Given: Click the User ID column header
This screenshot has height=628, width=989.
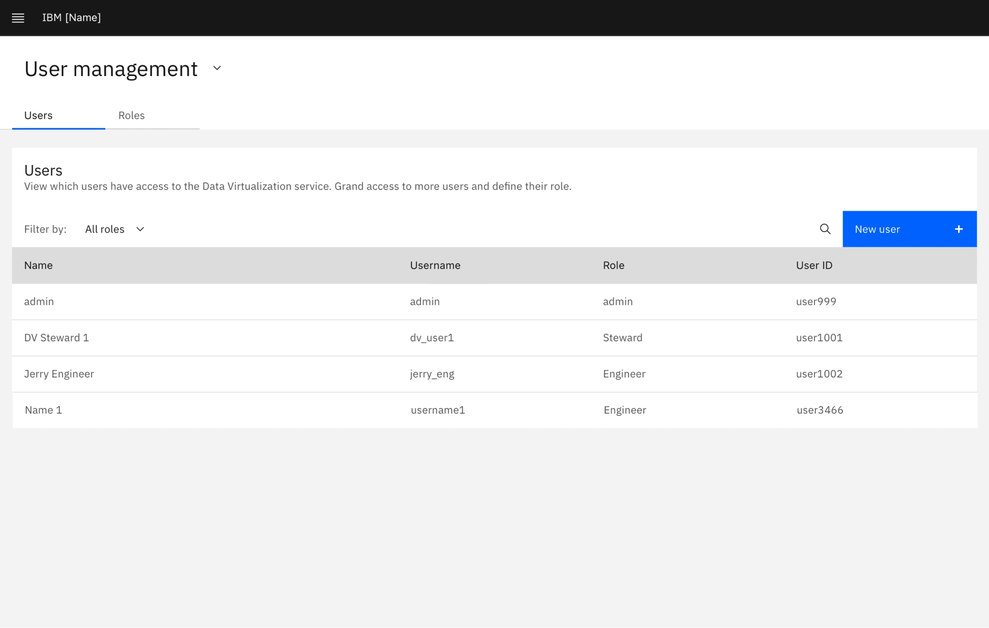Looking at the screenshot, I should tap(814, 265).
